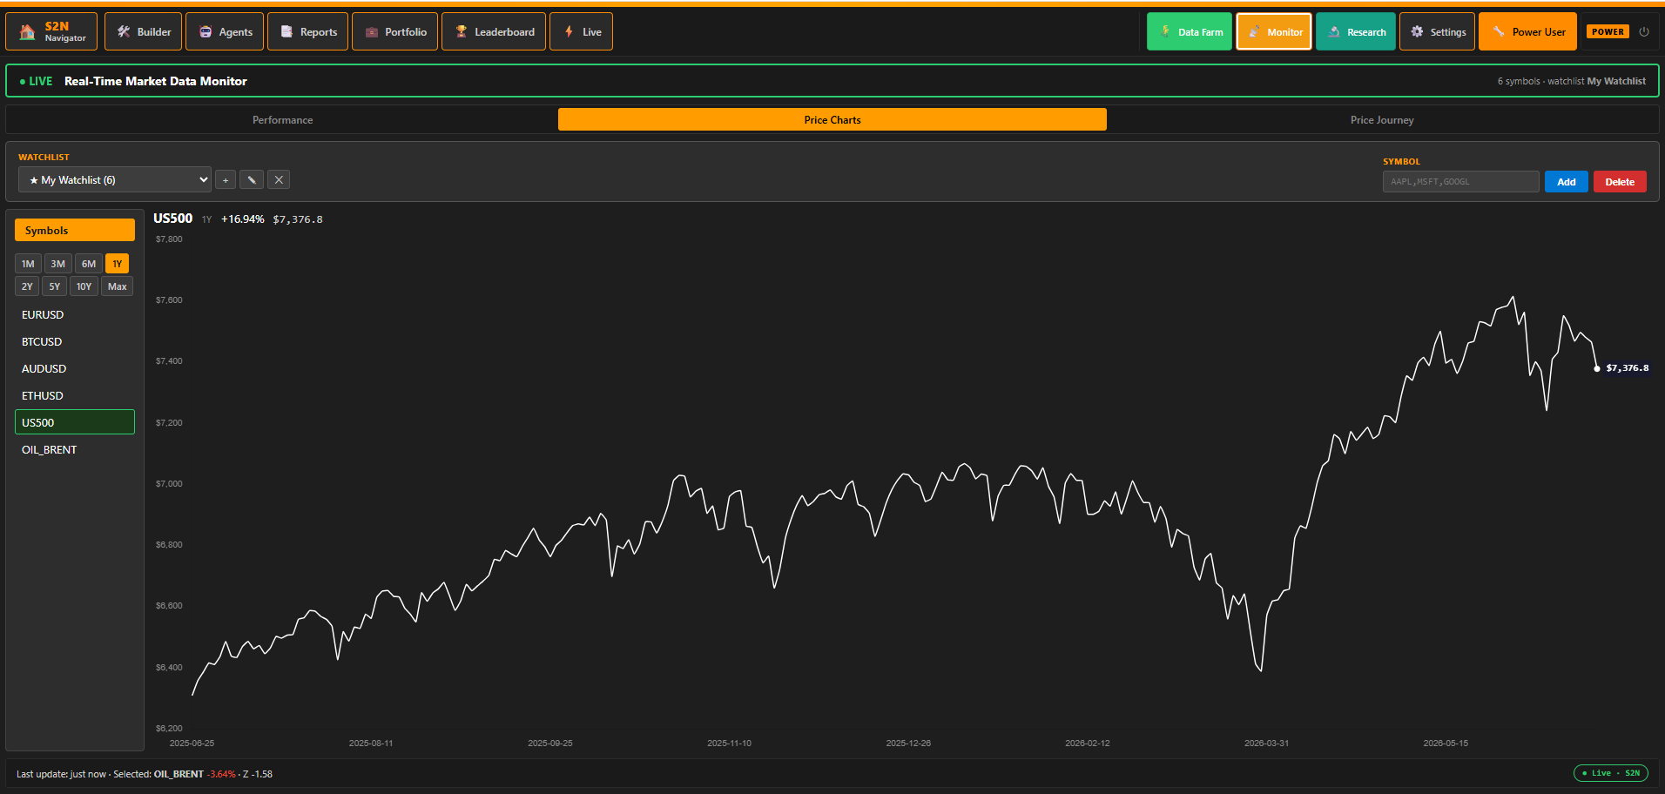Open Settings
Image resolution: width=1665 pixels, height=794 pixels.
1437,31
